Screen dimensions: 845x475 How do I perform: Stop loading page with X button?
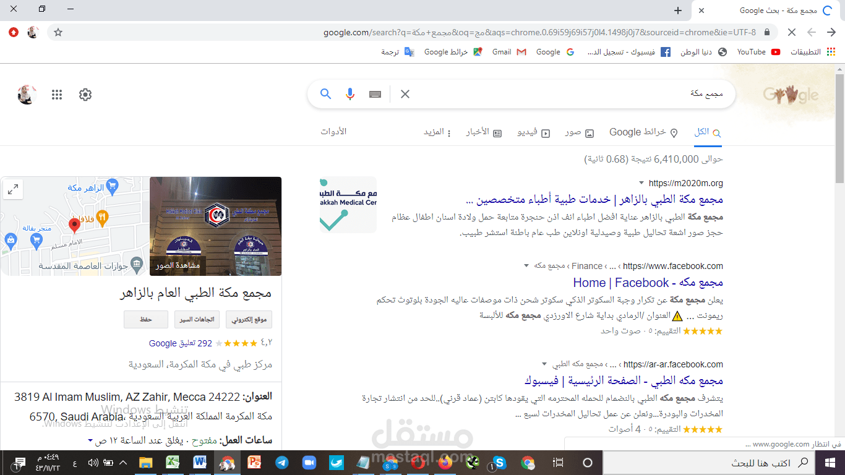pyautogui.click(x=792, y=32)
